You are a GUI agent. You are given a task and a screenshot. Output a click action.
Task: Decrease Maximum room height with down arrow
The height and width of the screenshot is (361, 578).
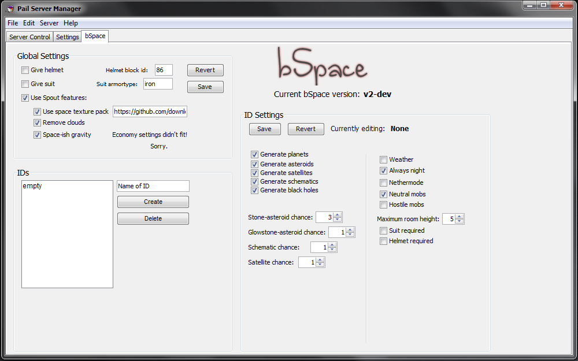pos(459,221)
